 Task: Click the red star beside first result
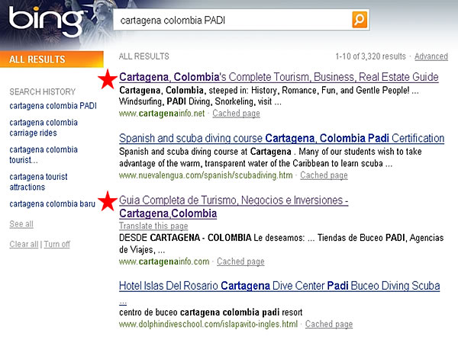108,79
